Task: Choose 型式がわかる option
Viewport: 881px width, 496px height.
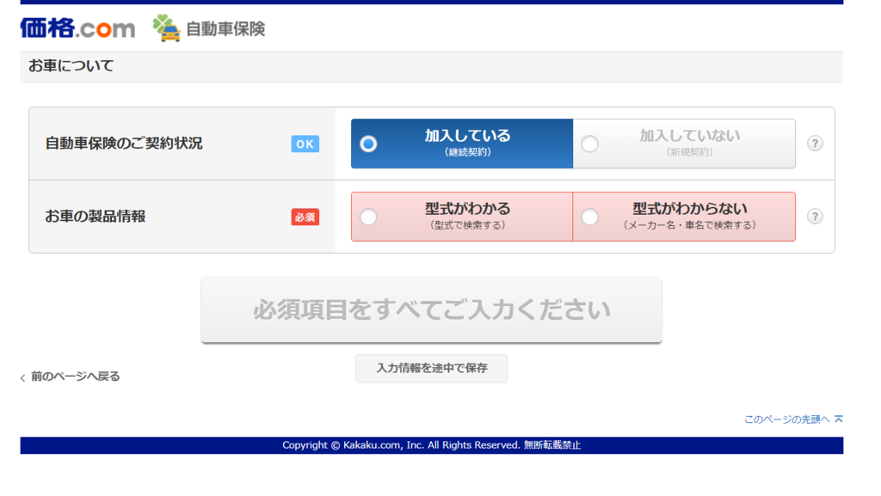Action: [x=462, y=217]
